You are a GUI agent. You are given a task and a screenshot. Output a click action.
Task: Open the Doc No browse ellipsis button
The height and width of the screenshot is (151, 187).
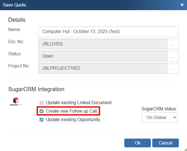173,44
